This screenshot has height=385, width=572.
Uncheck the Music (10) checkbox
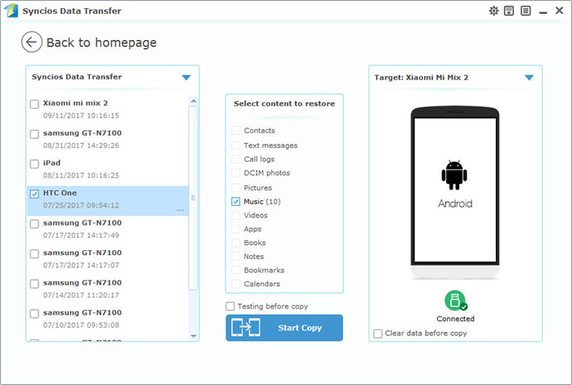tap(235, 201)
